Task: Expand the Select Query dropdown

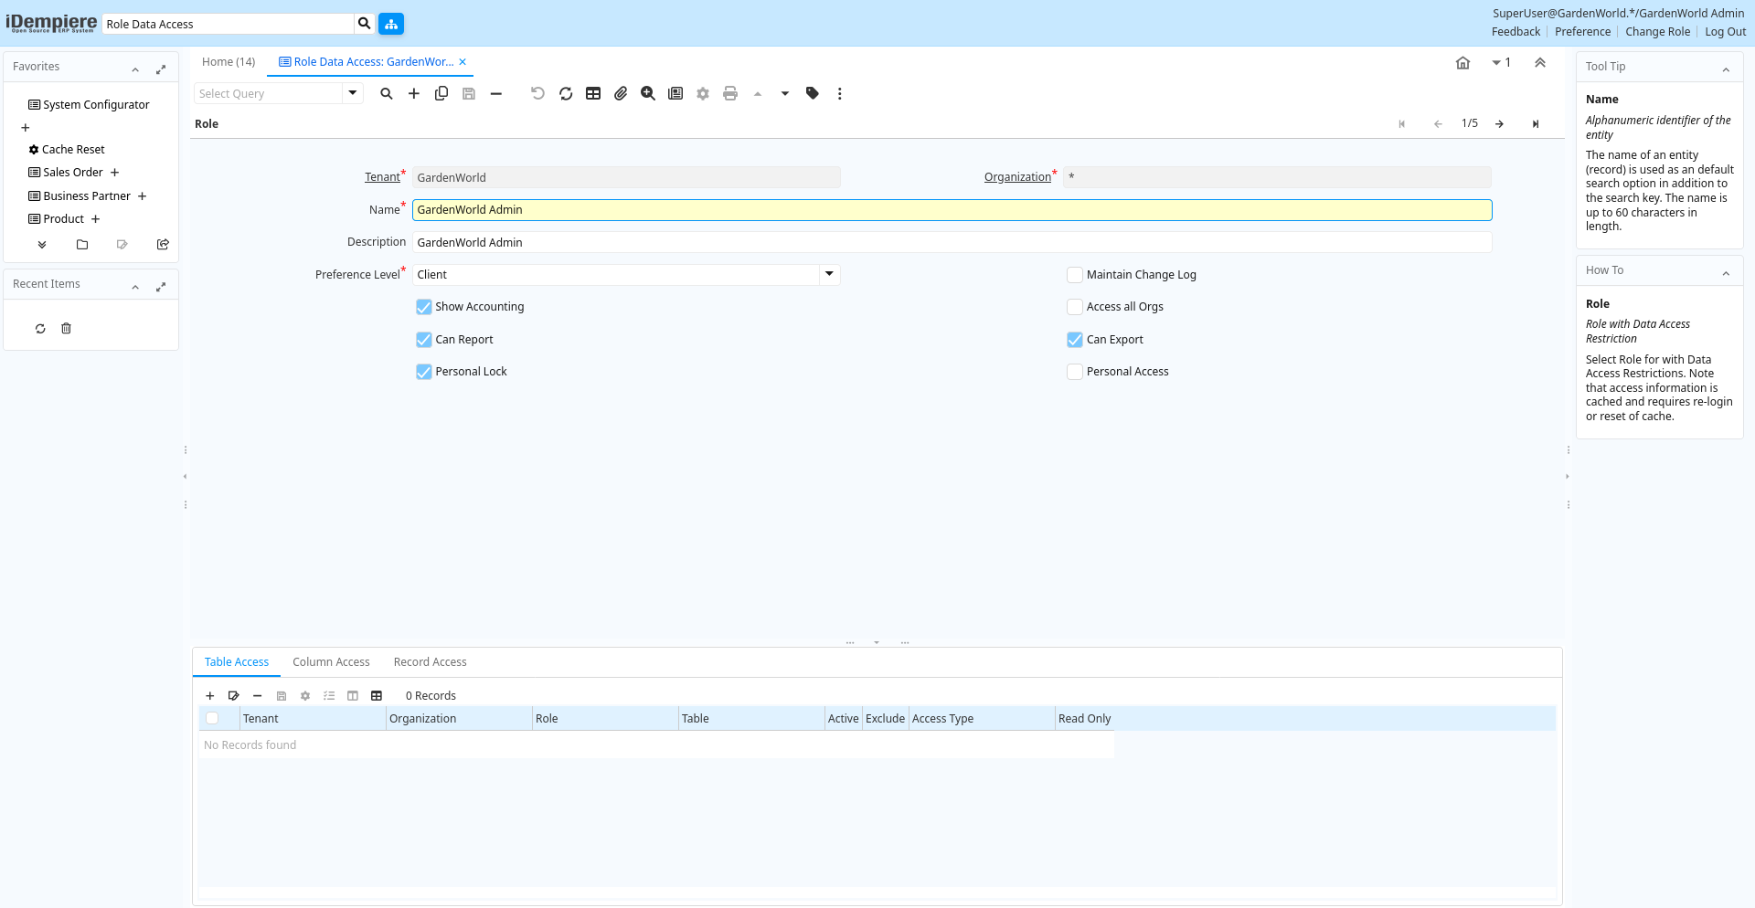Action: click(x=353, y=93)
